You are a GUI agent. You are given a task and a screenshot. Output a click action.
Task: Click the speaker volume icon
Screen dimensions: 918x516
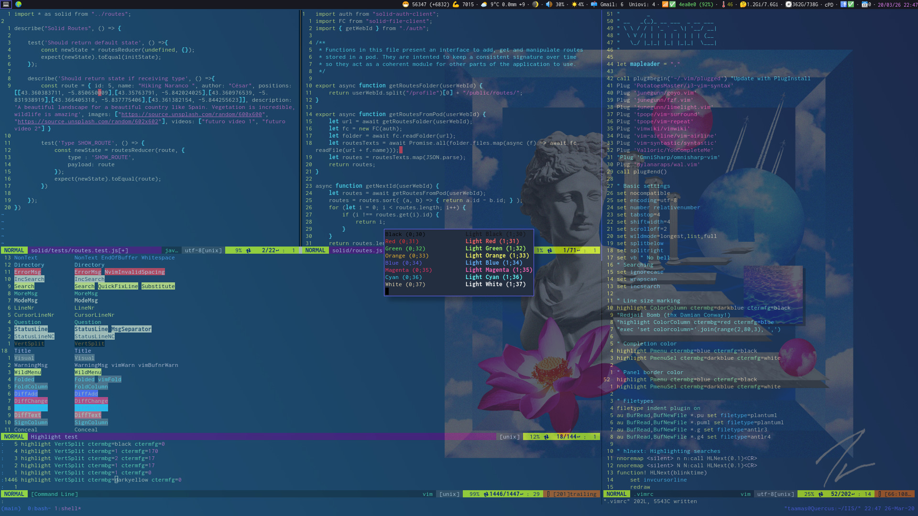coord(549,4)
